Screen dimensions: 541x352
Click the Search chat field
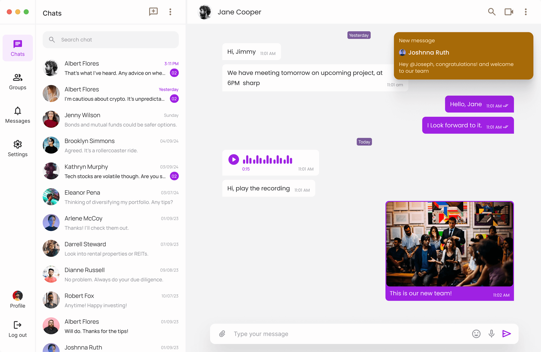click(111, 40)
